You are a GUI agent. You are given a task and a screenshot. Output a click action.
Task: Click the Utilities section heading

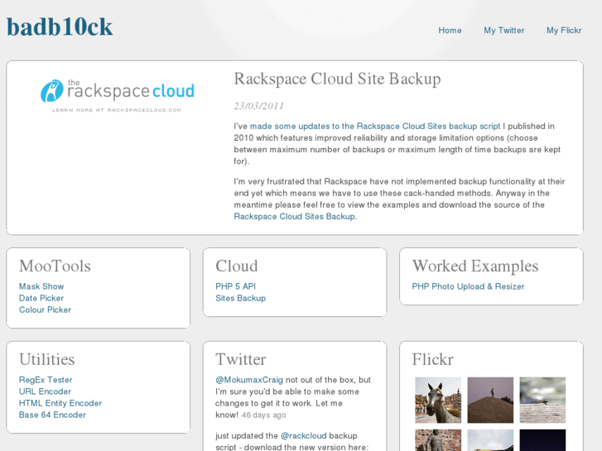click(x=47, y=359)
